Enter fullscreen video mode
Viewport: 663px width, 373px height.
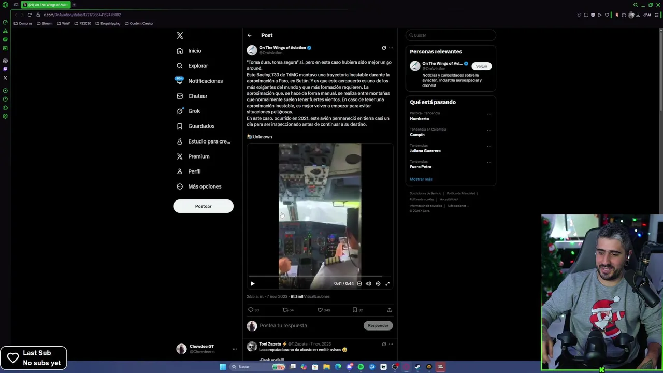point(387,284)
